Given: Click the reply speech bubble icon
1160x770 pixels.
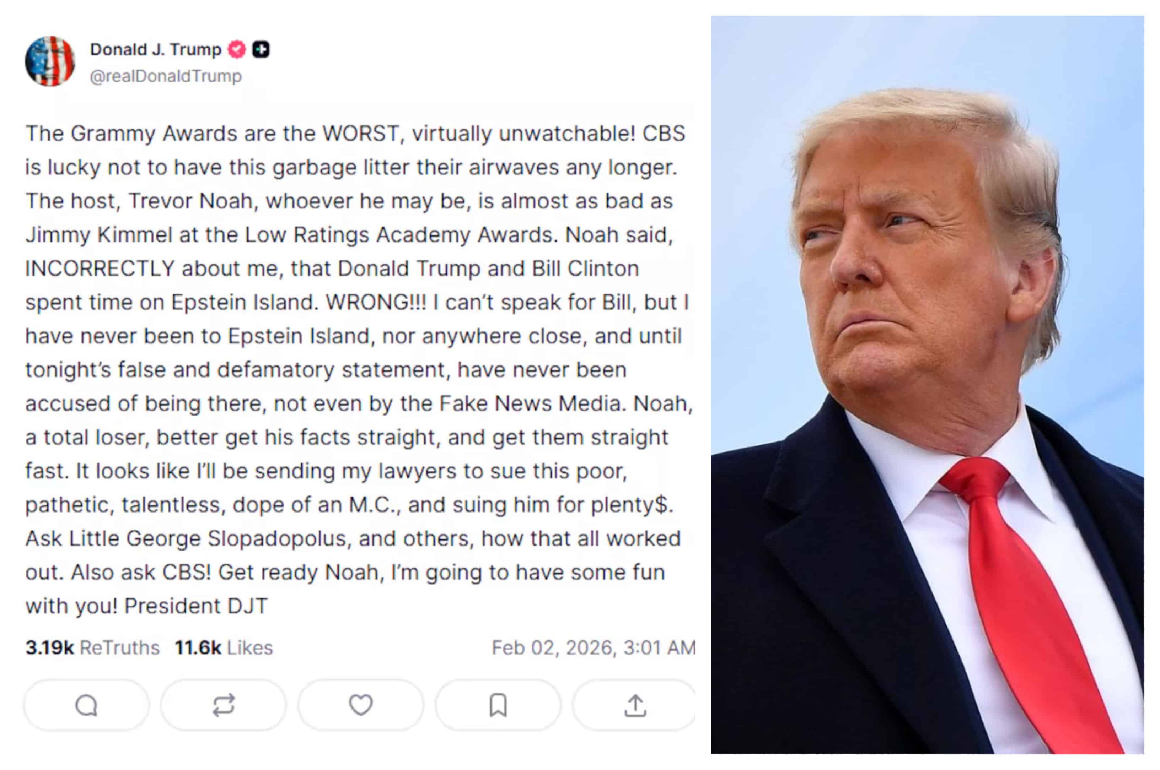Looking at the screenshot, I should coord(86,706).
